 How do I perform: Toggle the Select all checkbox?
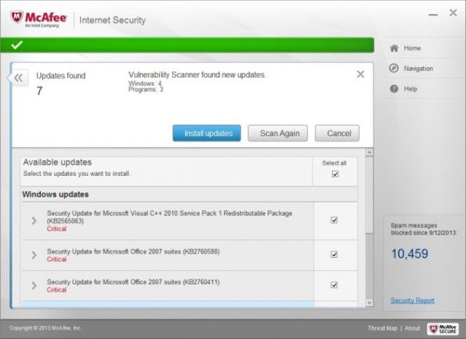coord(335,174)
